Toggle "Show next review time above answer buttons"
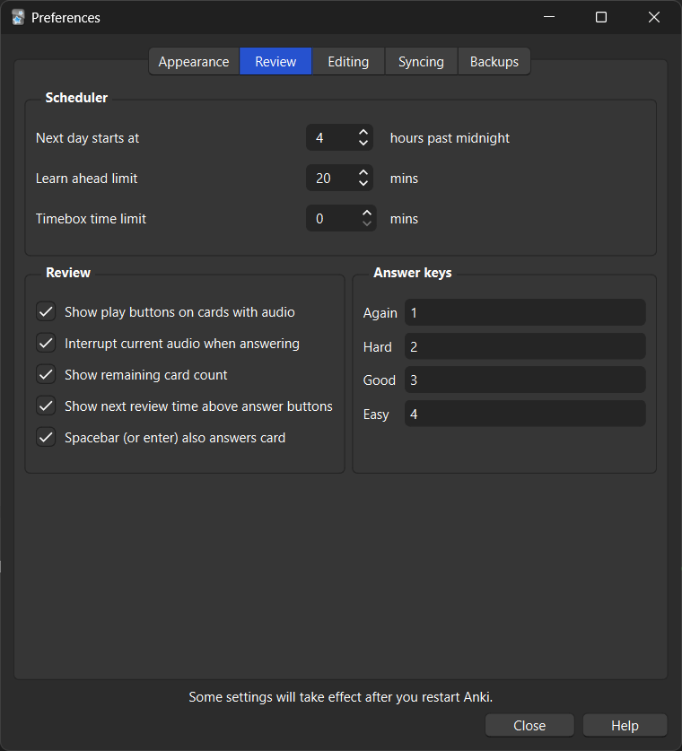682x751 pixels. click(x=46, y=406)
